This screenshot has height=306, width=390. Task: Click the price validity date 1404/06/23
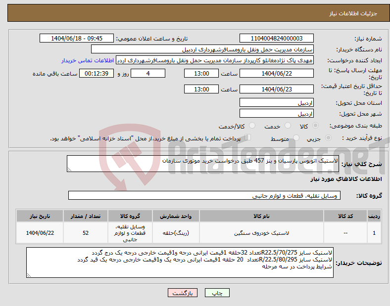(x=276, y=89)
